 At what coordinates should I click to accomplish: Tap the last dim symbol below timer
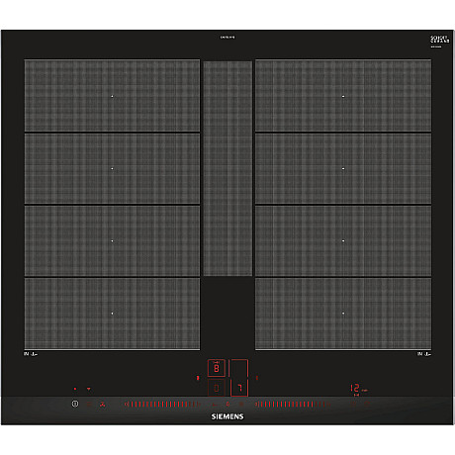pos(367,404)
